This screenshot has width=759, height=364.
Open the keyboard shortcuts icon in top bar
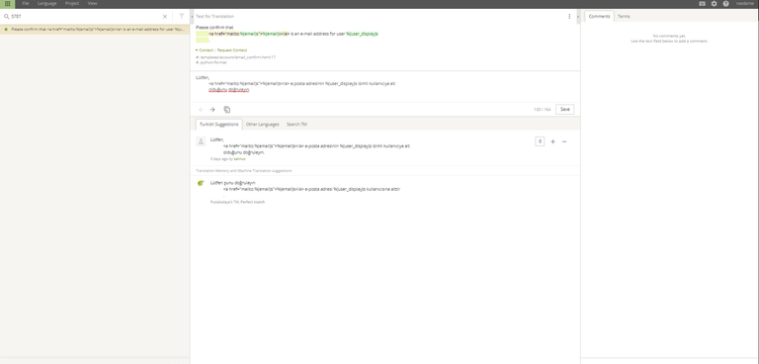pyautogui.click(x=702, y=3)
